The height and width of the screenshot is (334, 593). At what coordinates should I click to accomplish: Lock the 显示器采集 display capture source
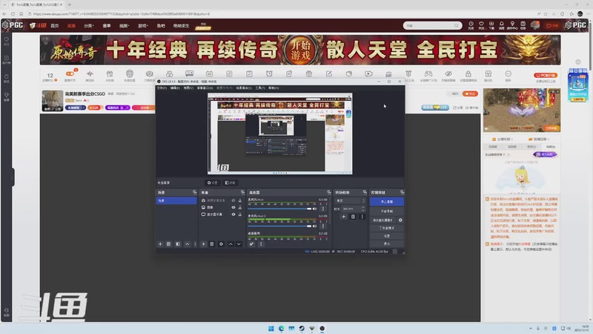(239, 215)
